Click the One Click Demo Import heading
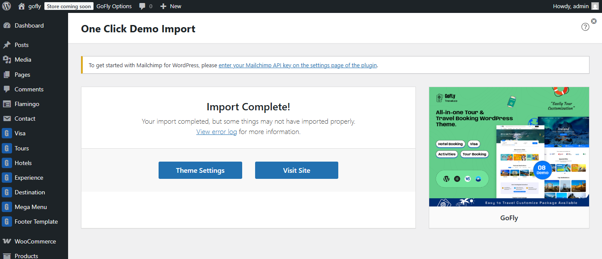This screenshot has height=259, width=602. [138, 29]
